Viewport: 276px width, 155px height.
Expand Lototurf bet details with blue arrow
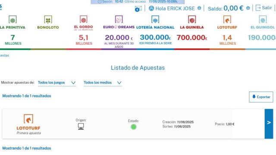click(x=269, y=124)
